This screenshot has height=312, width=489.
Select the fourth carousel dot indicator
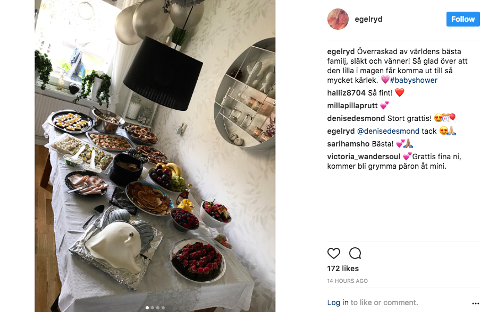point(163,308)
